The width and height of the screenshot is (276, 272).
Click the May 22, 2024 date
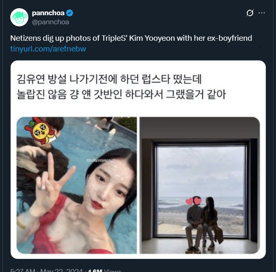[x=62, y=270]
